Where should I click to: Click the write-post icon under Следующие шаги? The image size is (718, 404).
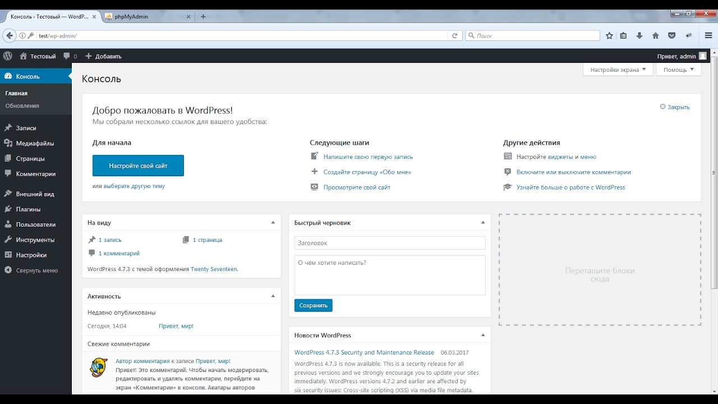click(315, 157)
